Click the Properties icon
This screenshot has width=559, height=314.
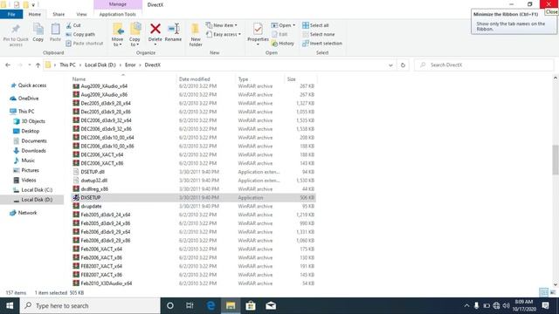point(258,29)
